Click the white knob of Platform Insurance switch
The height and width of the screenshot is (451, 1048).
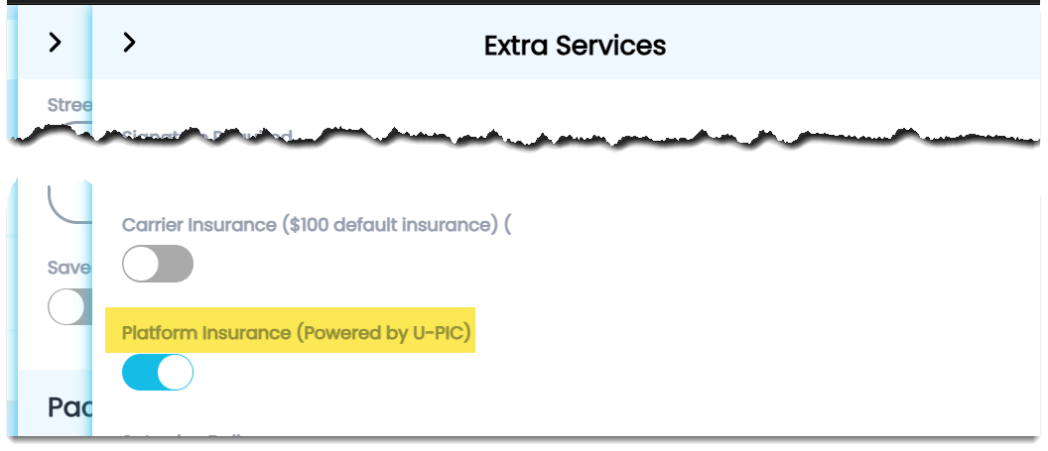(175, 373)
